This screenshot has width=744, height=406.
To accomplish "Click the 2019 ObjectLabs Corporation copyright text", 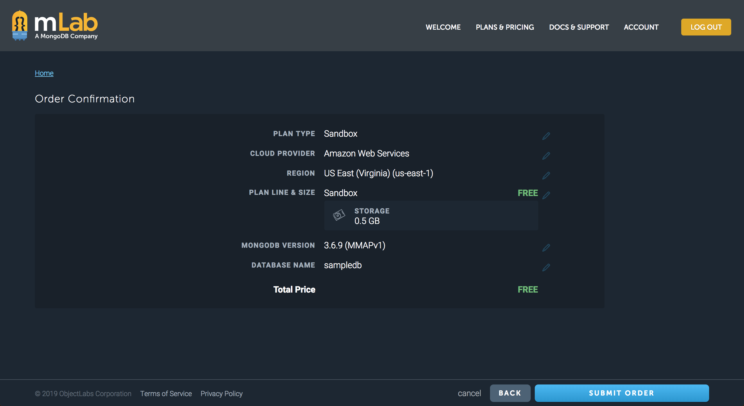I will [x=83, y=393].
